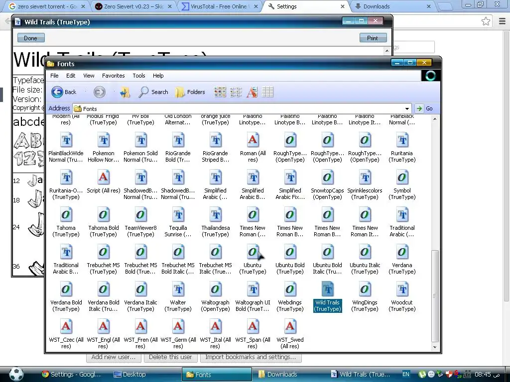Screen dimensions: 510x382
Task: Click Done in Wild Trails window
Action: click(x=30, y=38)
